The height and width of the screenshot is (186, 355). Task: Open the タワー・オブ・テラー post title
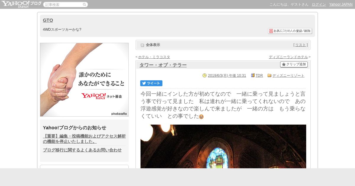point(163,65)
